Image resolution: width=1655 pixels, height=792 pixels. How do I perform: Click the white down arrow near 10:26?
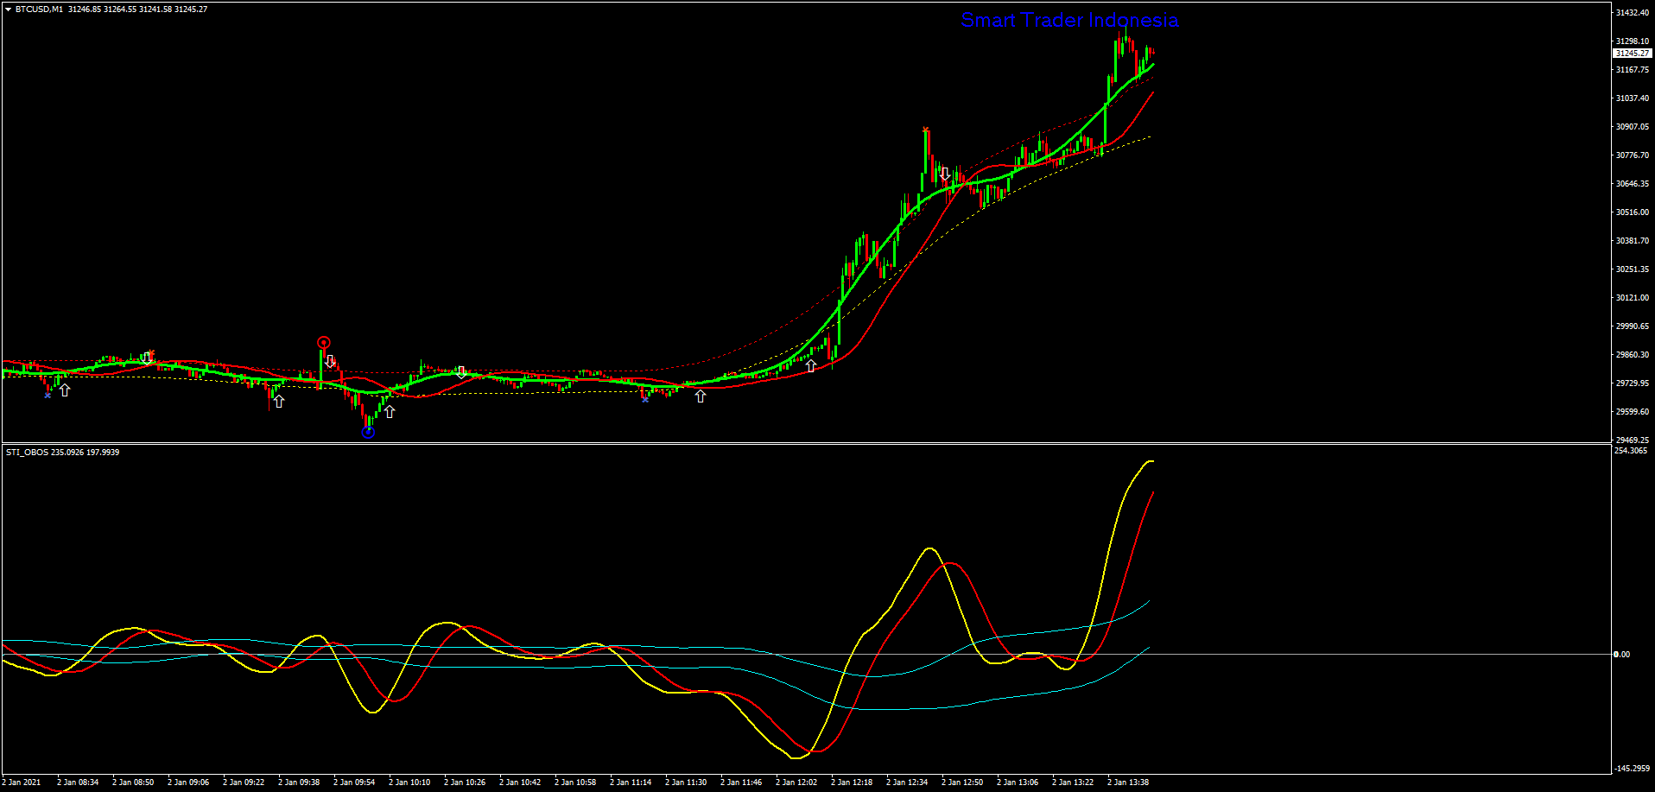tap(461, 372)
